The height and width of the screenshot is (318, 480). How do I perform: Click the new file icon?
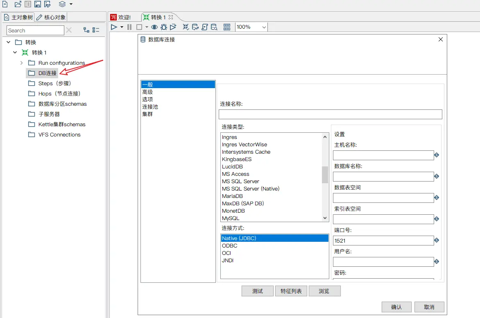tap(5, 4)
